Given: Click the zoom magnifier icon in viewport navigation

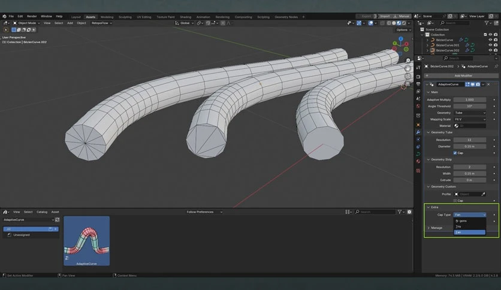Looking at the screenshot, I should [x=408, y=61].
